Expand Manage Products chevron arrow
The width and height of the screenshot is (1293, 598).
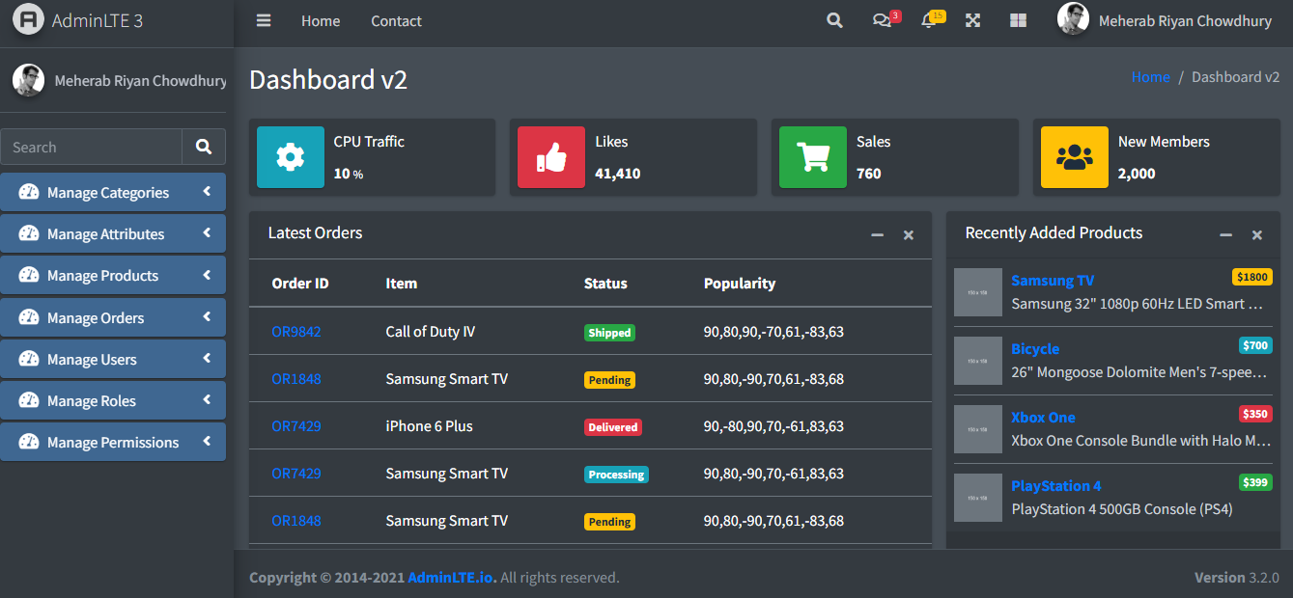click(x=207, y=275)
